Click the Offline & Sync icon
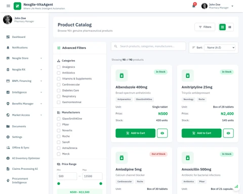Screen dimensions: 243x194 (x=8, y=148)
